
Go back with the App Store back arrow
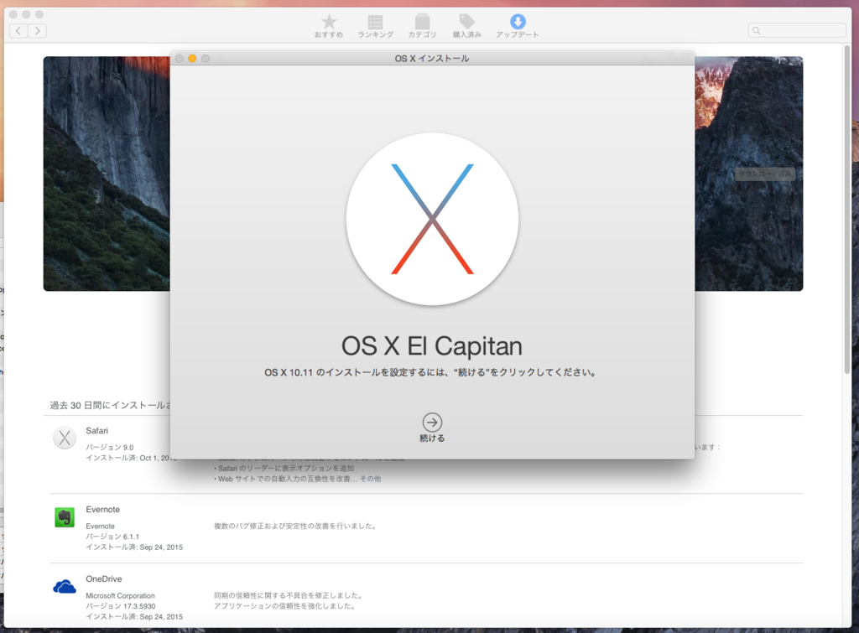tap(18, 31)
